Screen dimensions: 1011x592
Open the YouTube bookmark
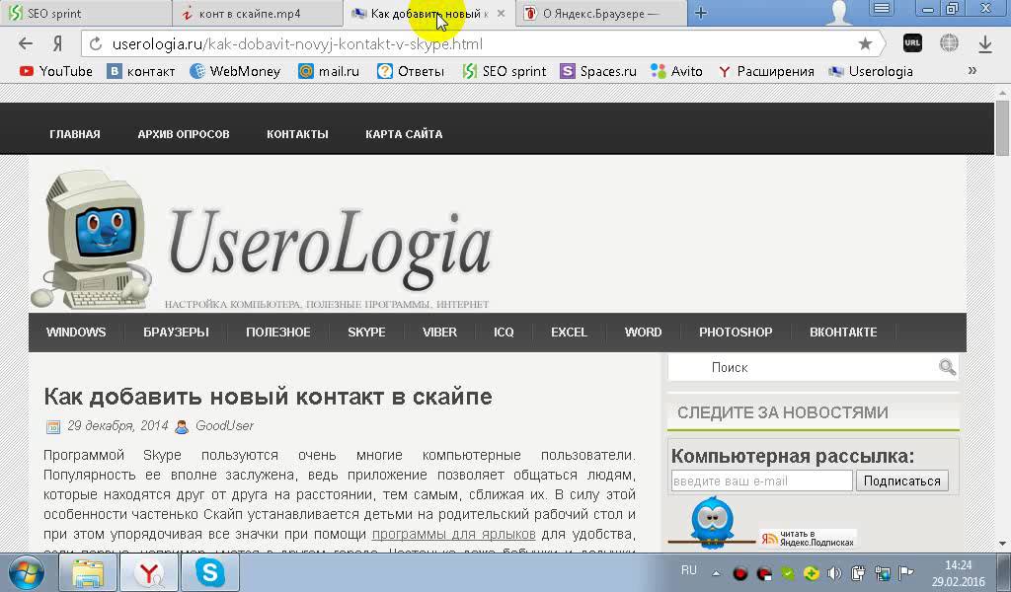tap(56, 71)
